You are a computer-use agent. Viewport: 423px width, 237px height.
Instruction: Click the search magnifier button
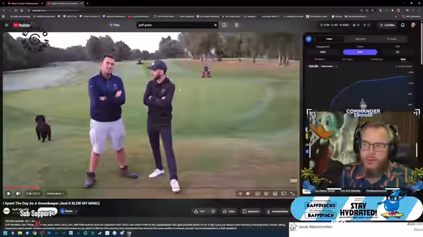(224, 25)
